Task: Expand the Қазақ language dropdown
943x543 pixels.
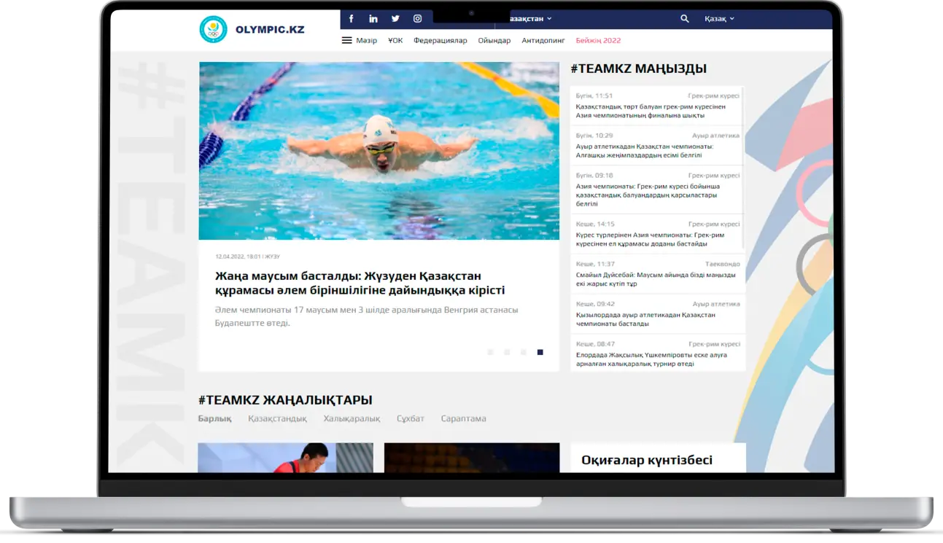Action: click(719, 19)
